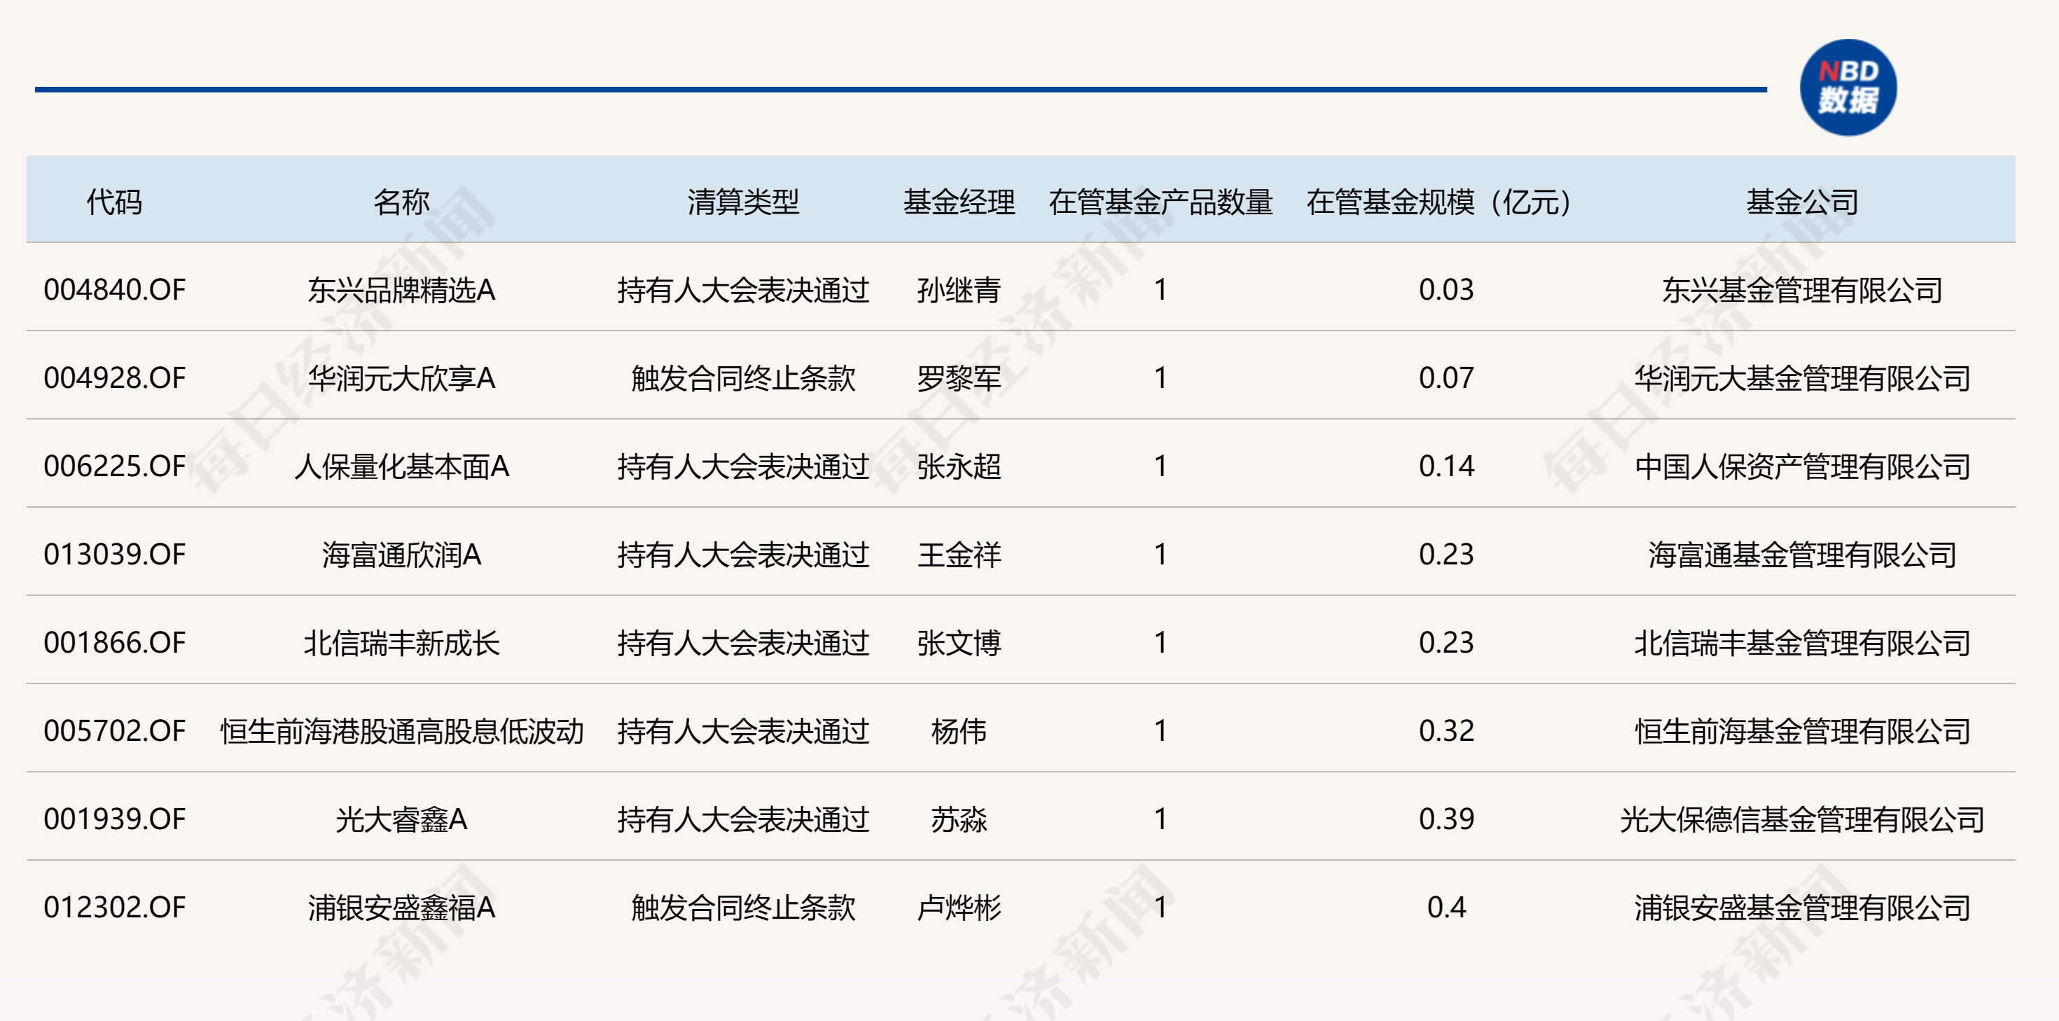Click product count 1 in 孙继青 row

tap(1160, 289)
